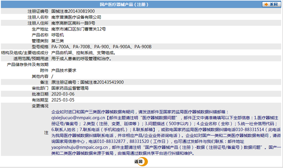
Task: Select management class value 第三类
Action: [x=58, y=41]
